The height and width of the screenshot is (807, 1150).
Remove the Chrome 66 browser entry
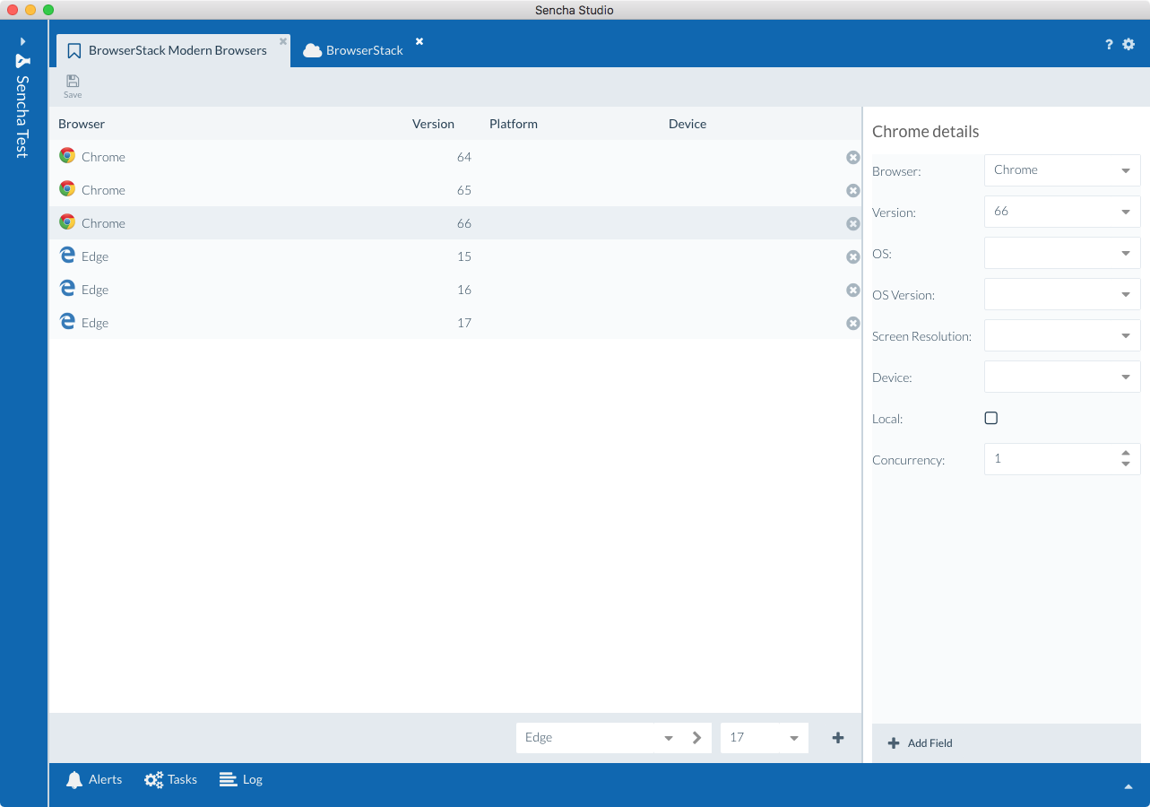852,223
